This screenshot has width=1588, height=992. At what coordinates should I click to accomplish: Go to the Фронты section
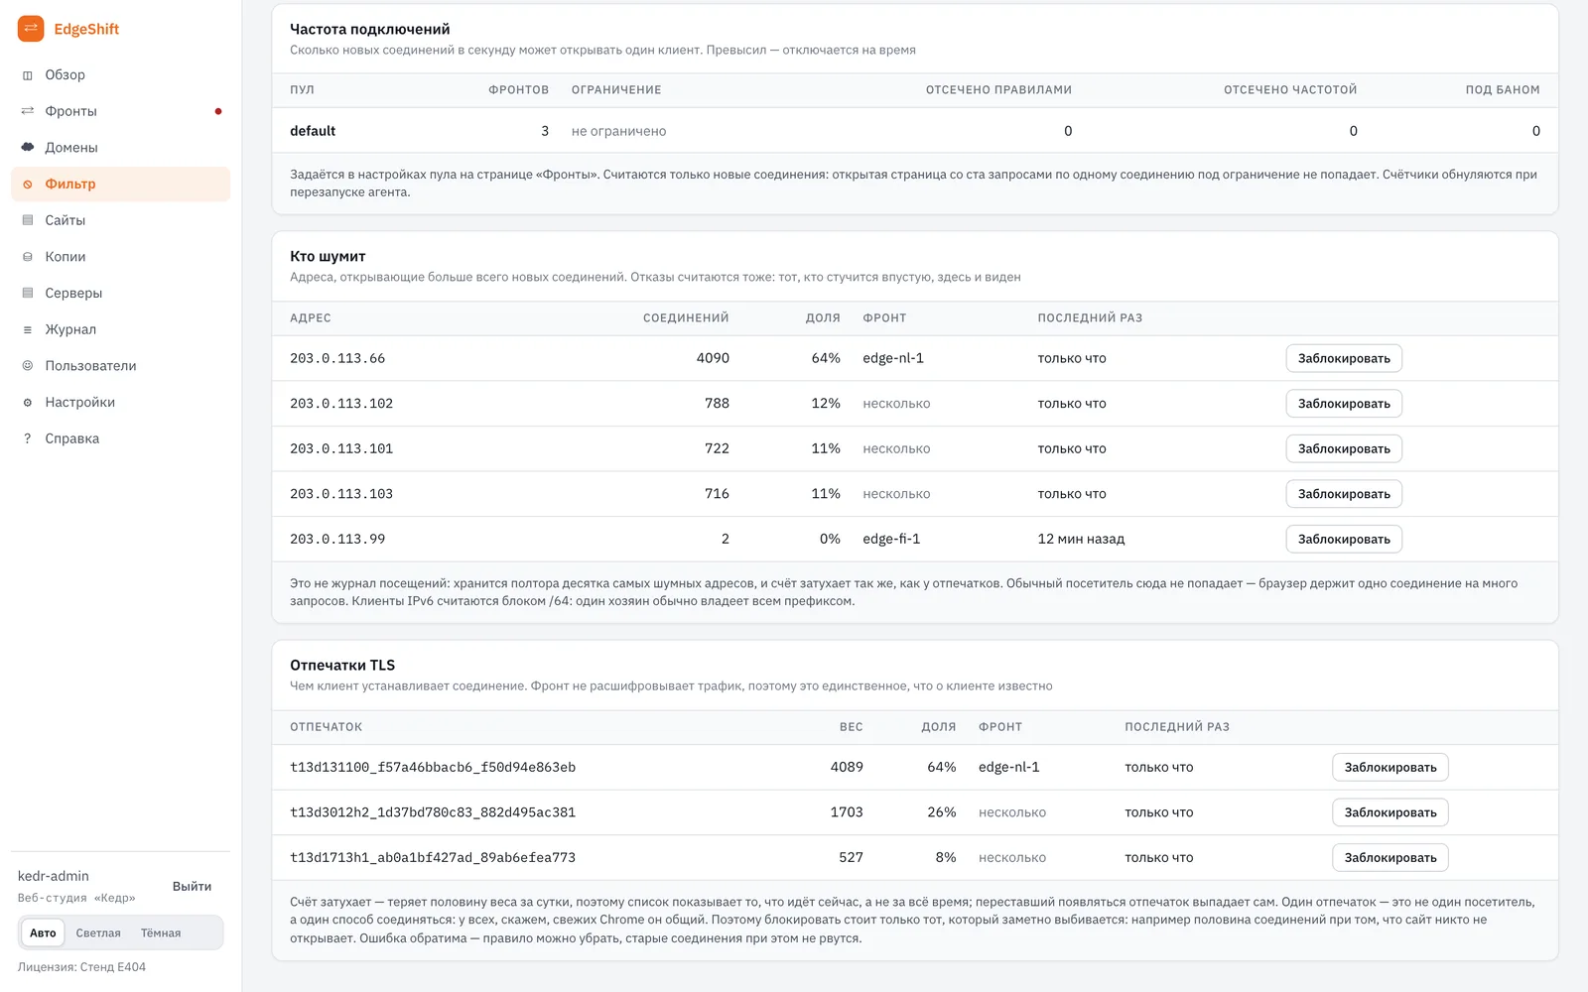pos(120,111)
